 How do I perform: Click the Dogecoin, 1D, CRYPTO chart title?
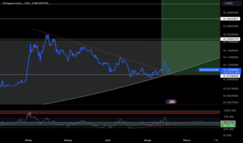(26, 3)
